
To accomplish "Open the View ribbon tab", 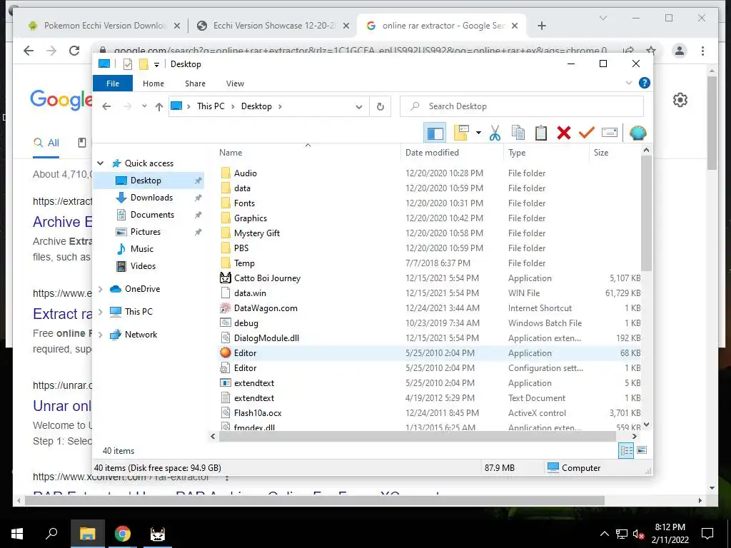I will tap(235, 83).
